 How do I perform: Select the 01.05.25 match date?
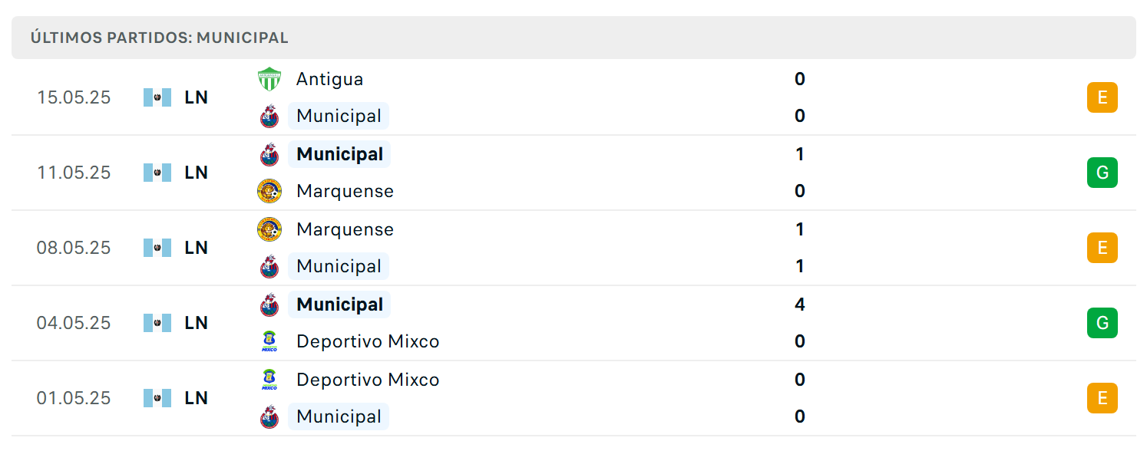click(74, 398)
